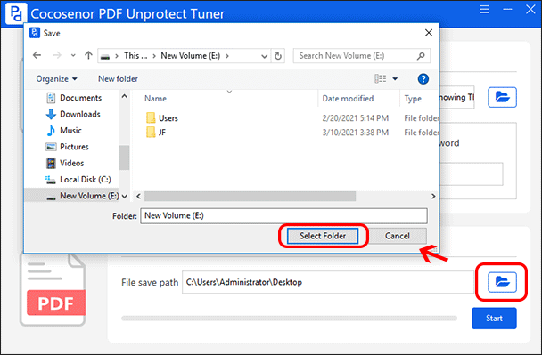Click the Back arrow in Save dialog
This screenshot has height=355, width=542.
[x=37, y=55]
